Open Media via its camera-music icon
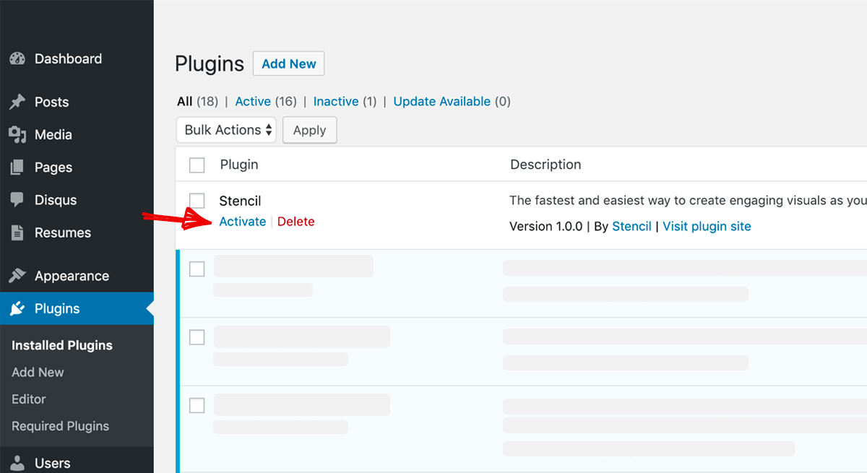Image resolution: width=867 pixels, height=473 pixels. pyautogui.click(x=17, y=135)
